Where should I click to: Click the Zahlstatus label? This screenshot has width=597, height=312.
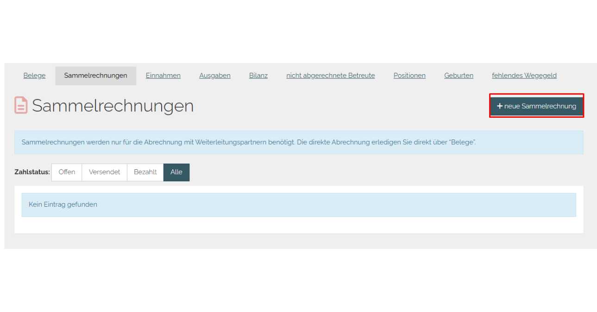click(32, 172)
